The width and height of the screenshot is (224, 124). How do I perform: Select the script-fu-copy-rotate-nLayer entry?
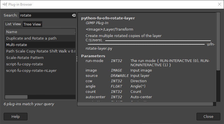coord(31,70)
